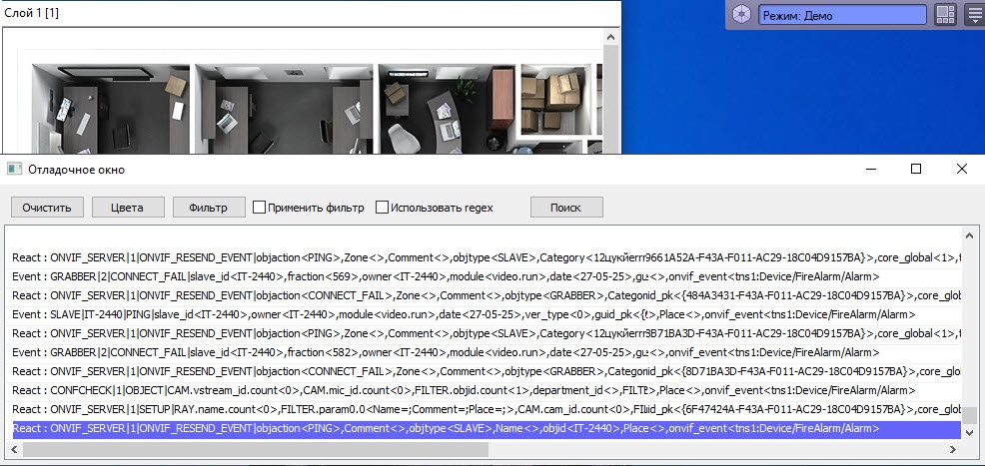The height and width of the screenshot is (466, 985).
Task: Close the Отладочное окно window
Action: coord(961,170)
